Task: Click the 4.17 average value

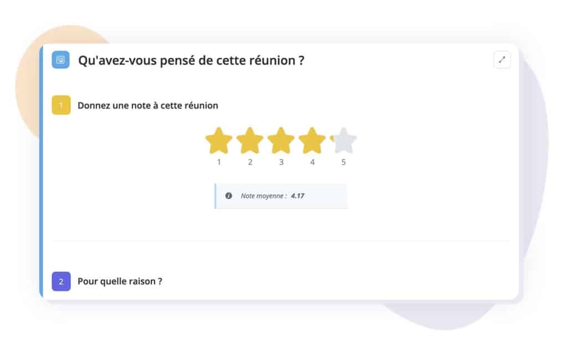Action: [x=297, y=196]
